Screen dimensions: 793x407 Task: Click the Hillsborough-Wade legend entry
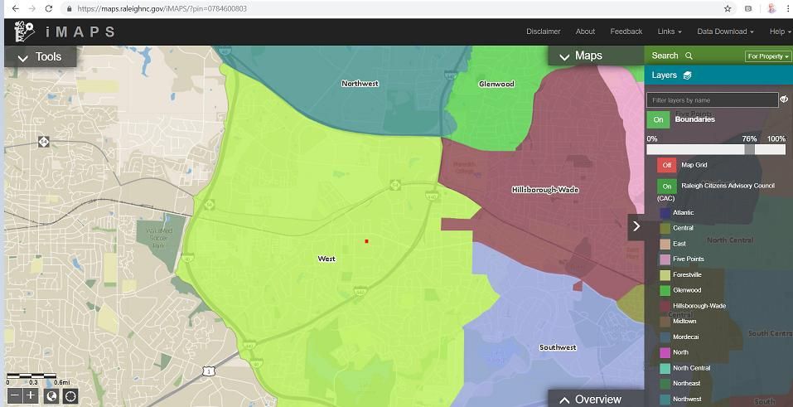click(699, 306)
